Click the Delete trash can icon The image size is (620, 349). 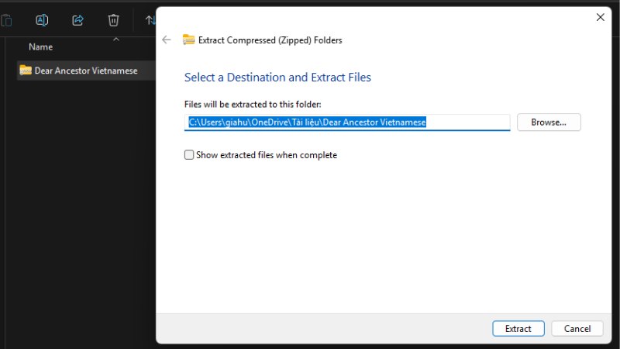click(x=113, y=20)
